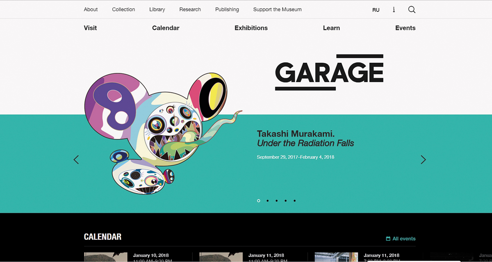492x262 pixels.
Task: Go to the Events section
Action: (x=405, y=28)
